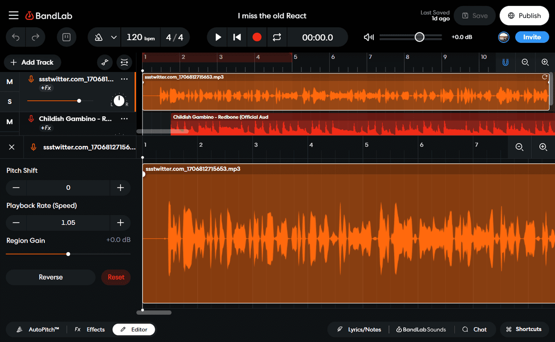Viewport: 555px width, 342px height.
Task: Add Fx to Childish Gambino track
Action: coord(46,128)
